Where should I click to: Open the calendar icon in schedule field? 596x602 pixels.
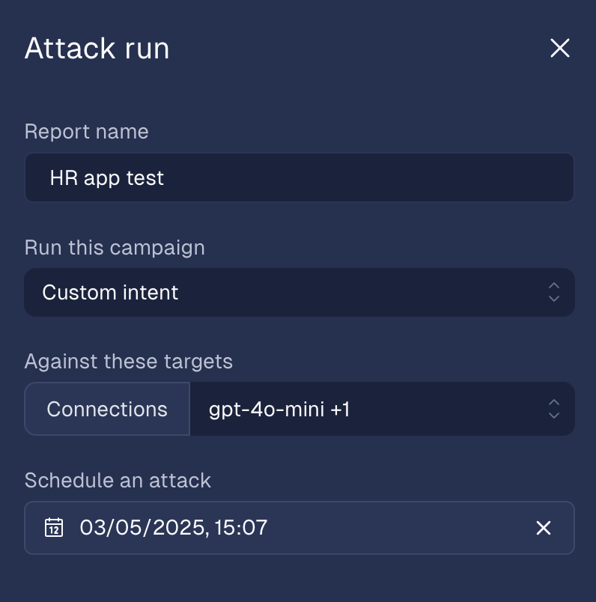54,528
